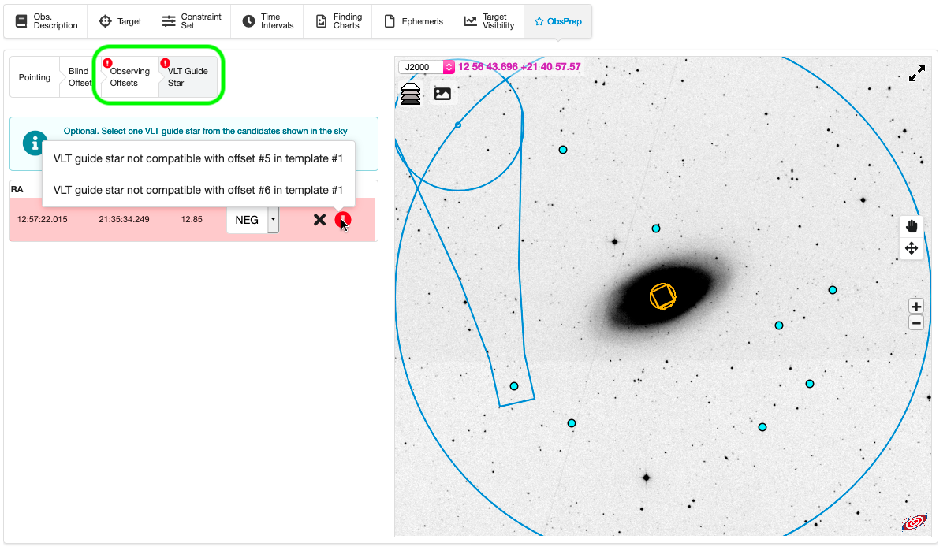The image size is (947, 554).
Task: Open the layers stack icon in sky view
Action: pyautogui.click(x=410, y=94)
